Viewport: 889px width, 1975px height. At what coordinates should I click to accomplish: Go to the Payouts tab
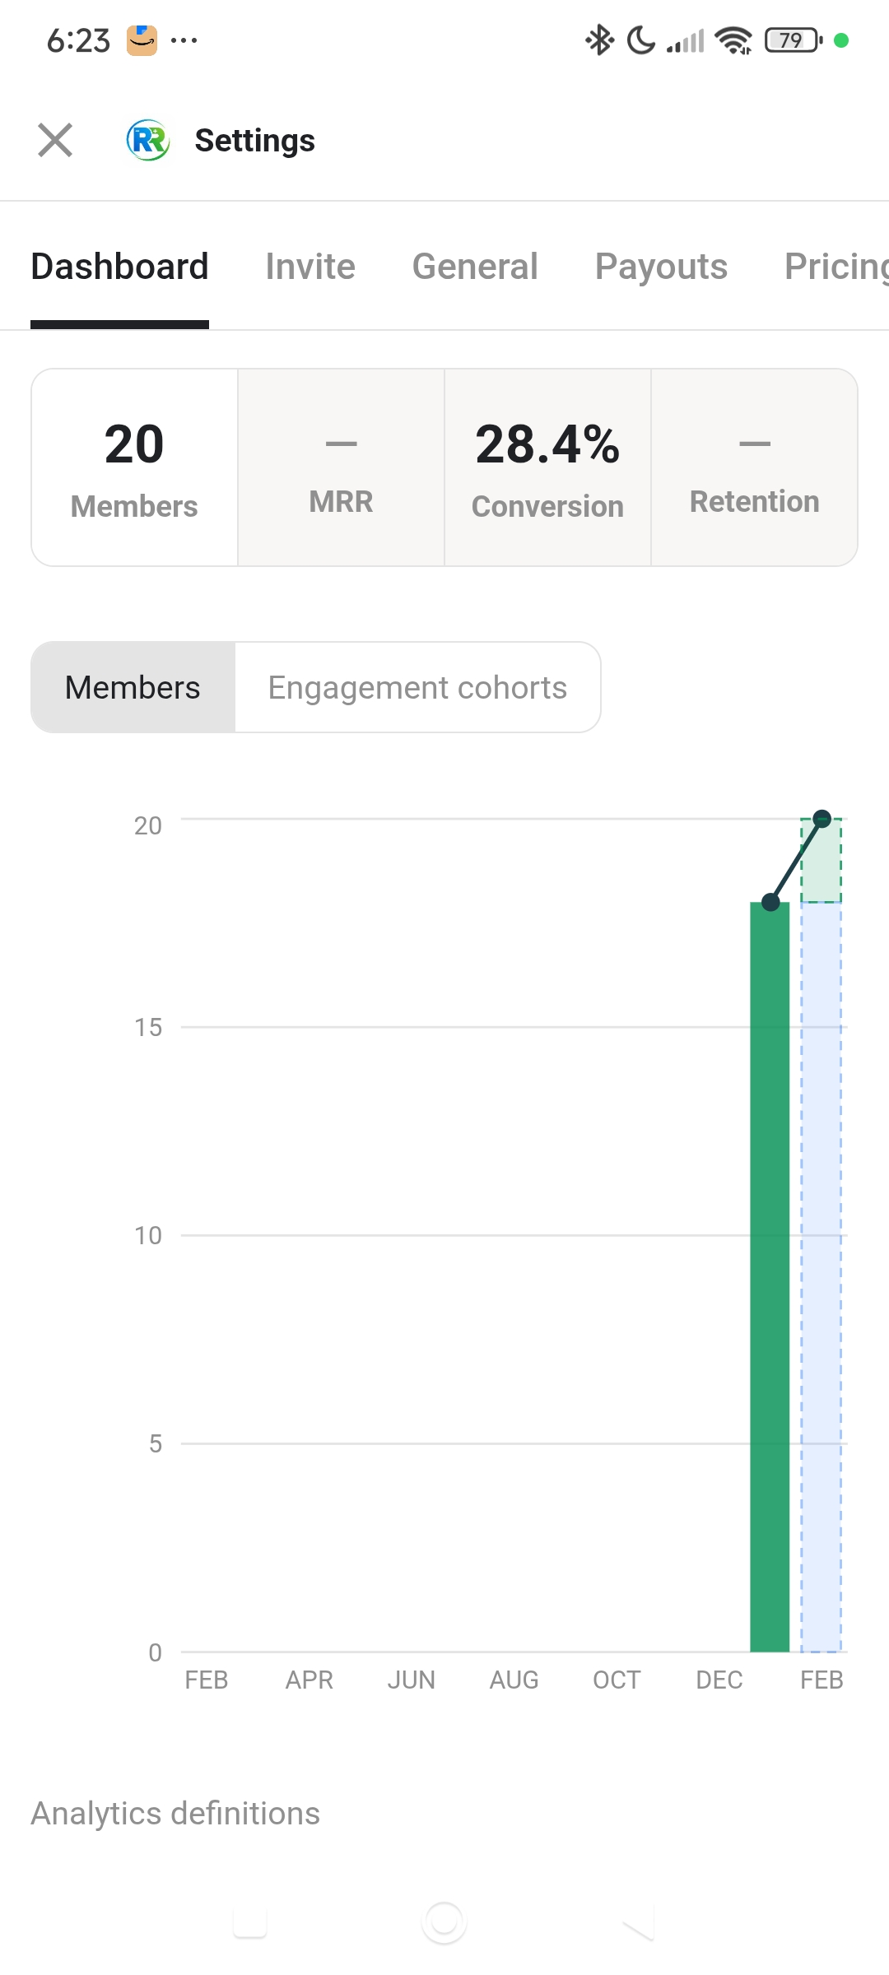tap(661, 267)
